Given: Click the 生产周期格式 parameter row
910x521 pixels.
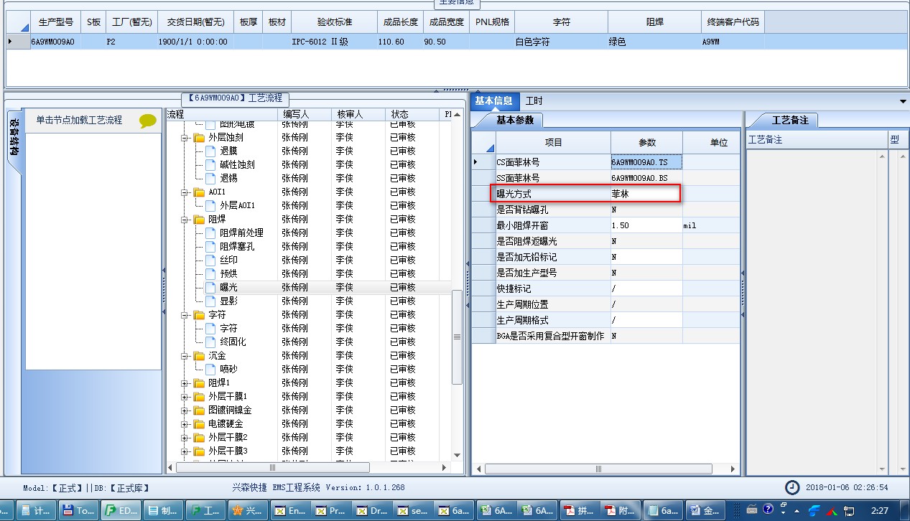Looking at the screenshot, I should pyautogui.click(x=605, y=320).
